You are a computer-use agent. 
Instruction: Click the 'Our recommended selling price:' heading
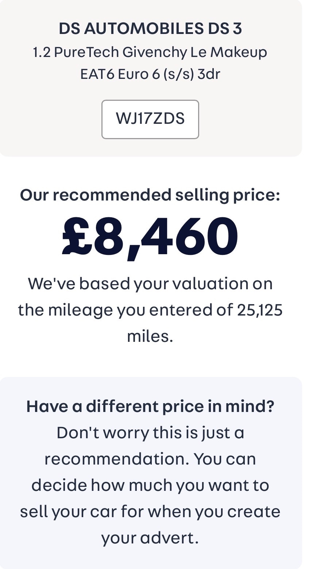pyautogui.click(x=150, y=195)
